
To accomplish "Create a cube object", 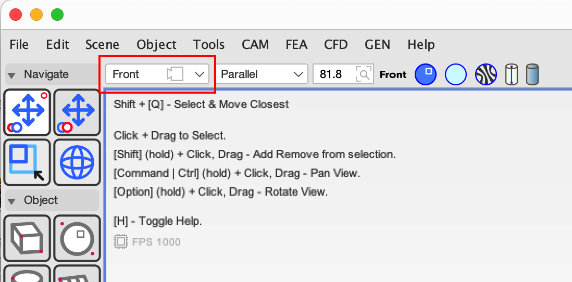I will 27,238.
